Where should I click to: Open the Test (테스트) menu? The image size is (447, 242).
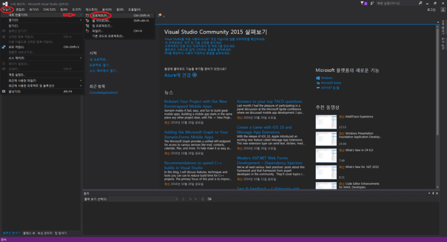[x=91, y=10]
